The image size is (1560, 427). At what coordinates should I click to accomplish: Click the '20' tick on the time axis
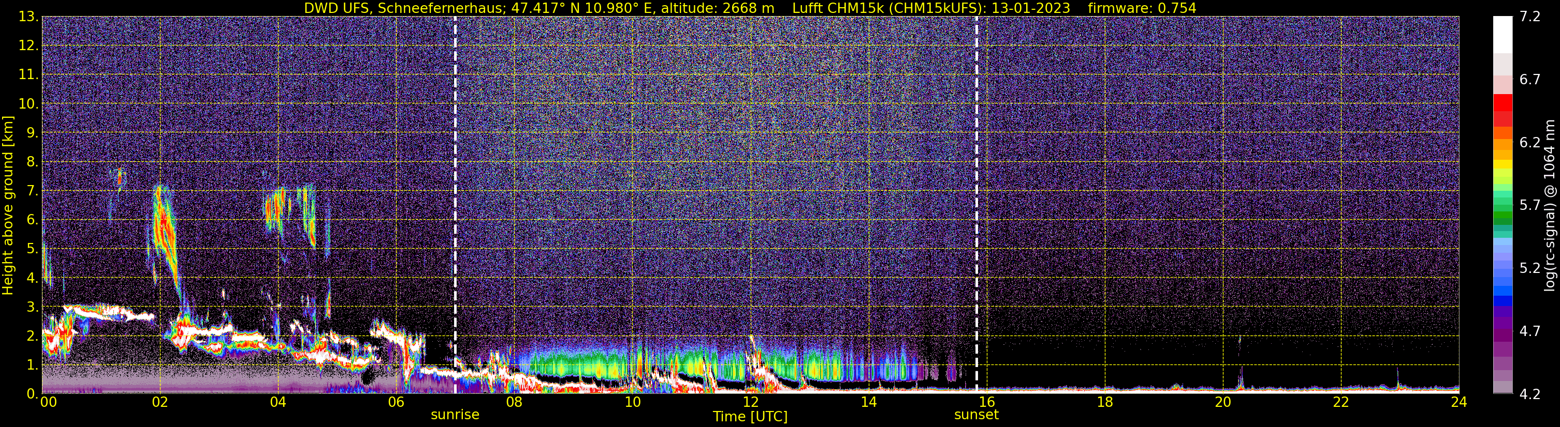[1223, 402]
